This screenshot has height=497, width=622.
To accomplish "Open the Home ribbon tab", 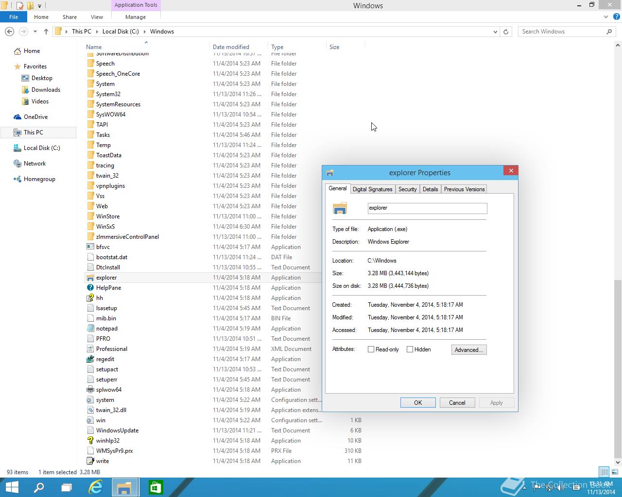I will tap(41, 17).
